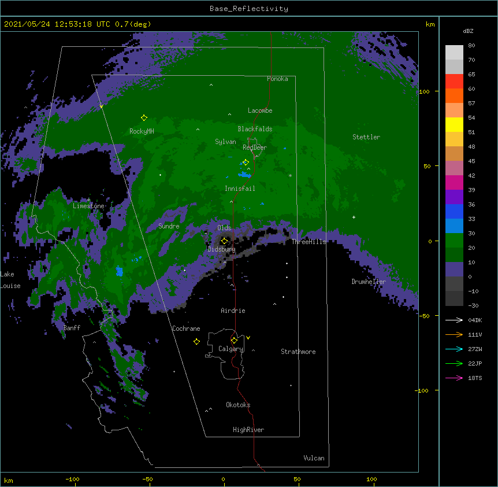Click the ThreeHills label

tap(309, 242)
